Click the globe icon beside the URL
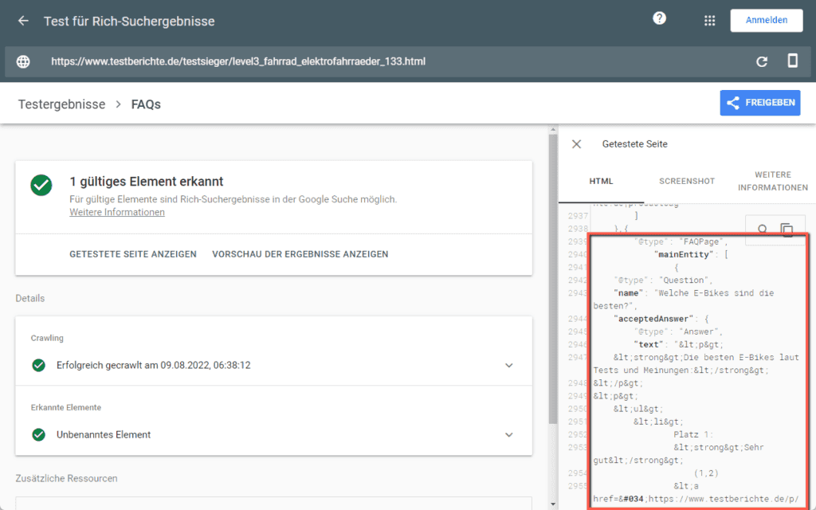This screenshot has height=510, width=816. 23,61
